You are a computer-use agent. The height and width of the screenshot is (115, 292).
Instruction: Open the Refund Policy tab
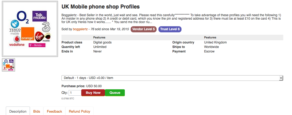click(79, 112)
